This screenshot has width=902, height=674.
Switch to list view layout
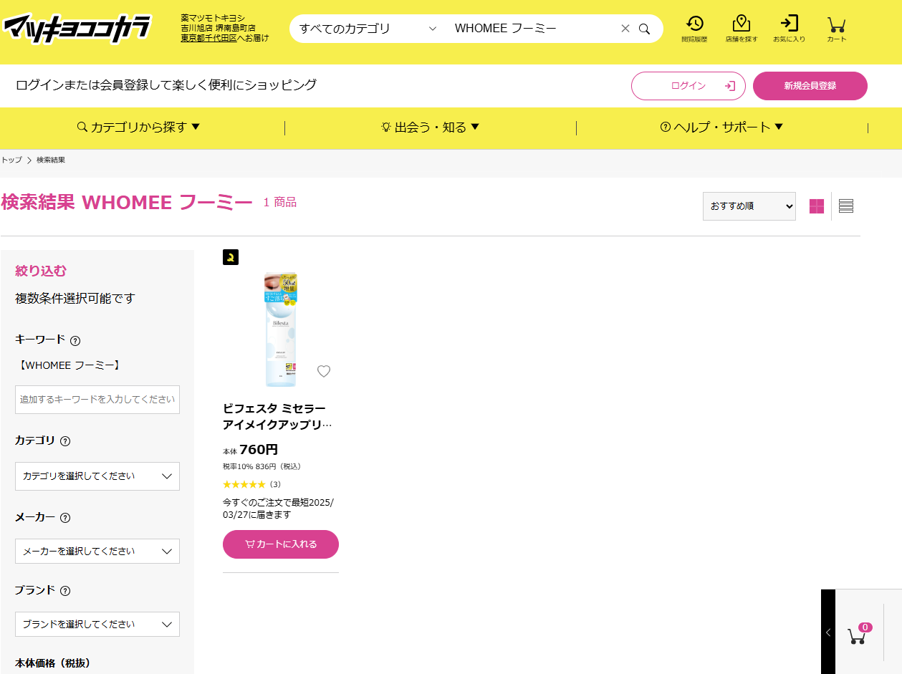846,206
